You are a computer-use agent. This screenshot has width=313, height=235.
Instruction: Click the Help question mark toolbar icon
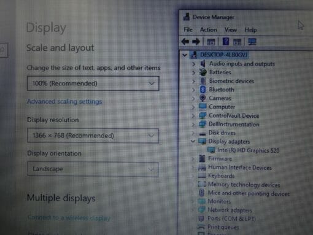(x=226, y=42)
